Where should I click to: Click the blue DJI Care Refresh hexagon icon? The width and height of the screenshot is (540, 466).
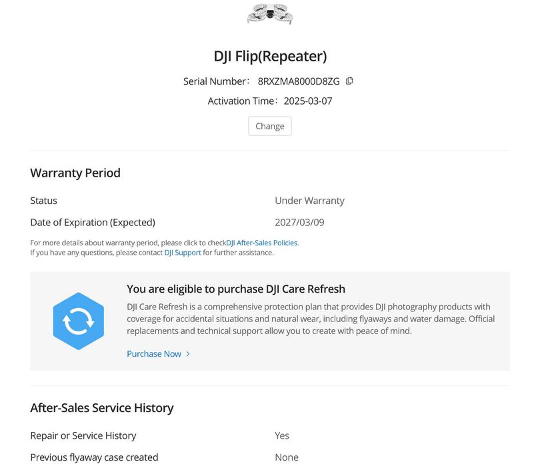pyautogui.click(x=79, y=321)
